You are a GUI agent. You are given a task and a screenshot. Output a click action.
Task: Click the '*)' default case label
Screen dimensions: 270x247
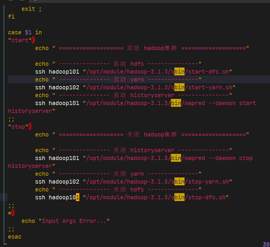11,213
